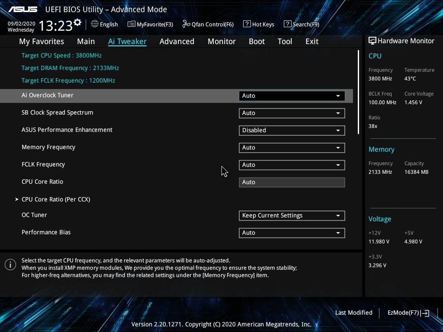Click the Voltage section heading
Image resolution: width=443 pixels, height=332 pixels.
click(x=380, y=219)
